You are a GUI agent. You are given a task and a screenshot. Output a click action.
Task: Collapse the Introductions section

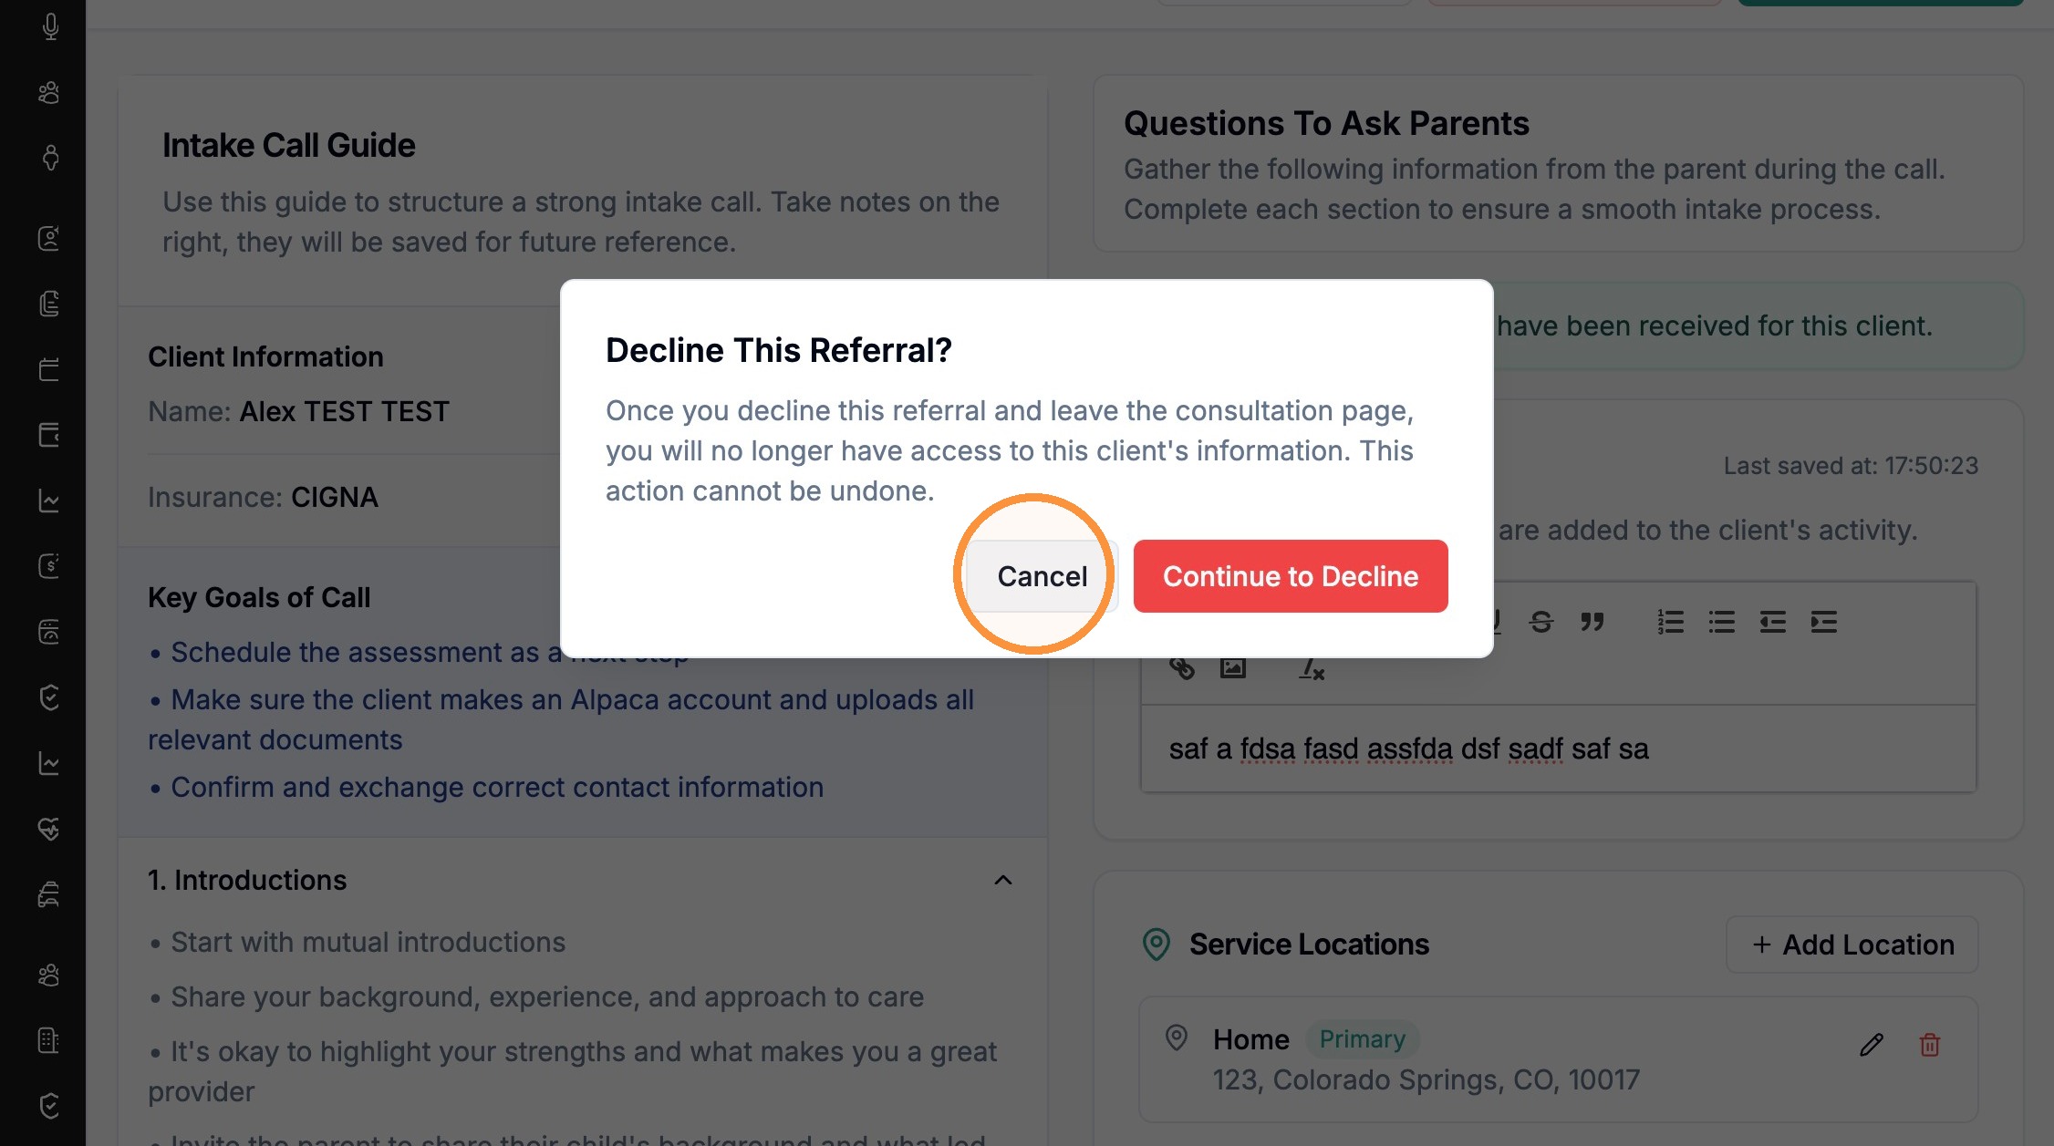point(1003,880)
